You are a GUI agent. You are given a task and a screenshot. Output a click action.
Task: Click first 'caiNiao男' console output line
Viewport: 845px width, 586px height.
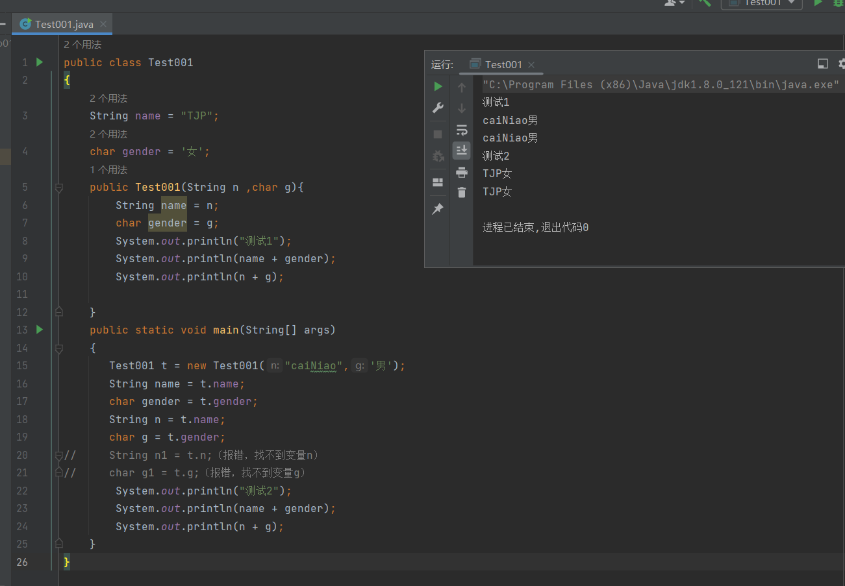coord(511,120)
